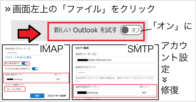Viewport: 196px width, 102px height.
Task: Open the SSL / TLS secure connection dropdown
Action: pos(36,89)
